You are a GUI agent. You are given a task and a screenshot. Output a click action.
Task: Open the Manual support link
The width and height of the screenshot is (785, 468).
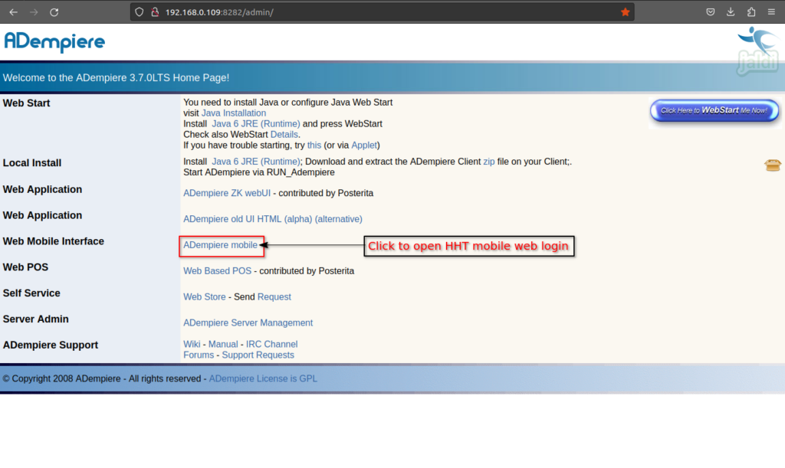pyautogui.click(x=223, y=344)
